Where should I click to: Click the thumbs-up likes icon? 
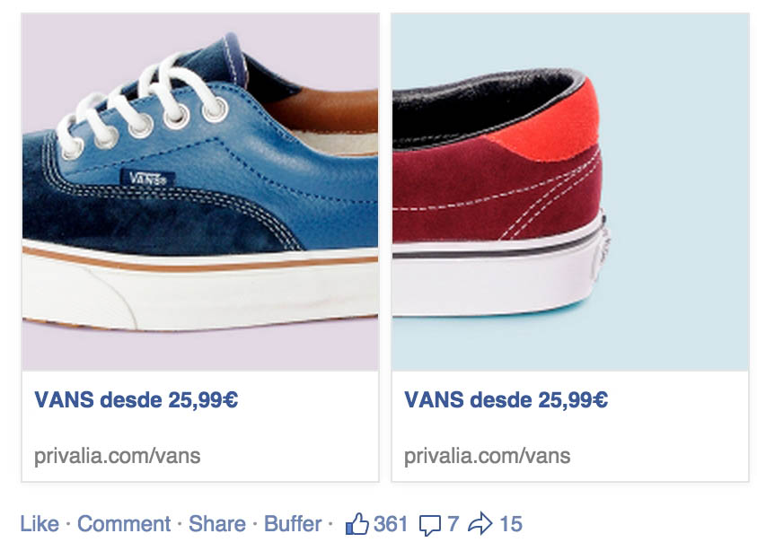(x=356, y=524)
